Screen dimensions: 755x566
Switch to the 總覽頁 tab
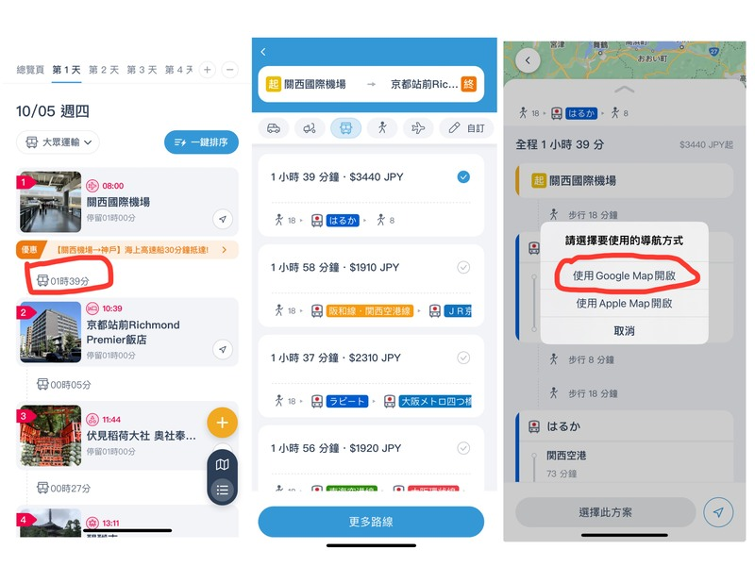click(30, 70)
